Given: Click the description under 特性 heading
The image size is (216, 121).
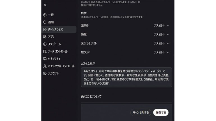Looking at the screenshot, I should (112, 17).
